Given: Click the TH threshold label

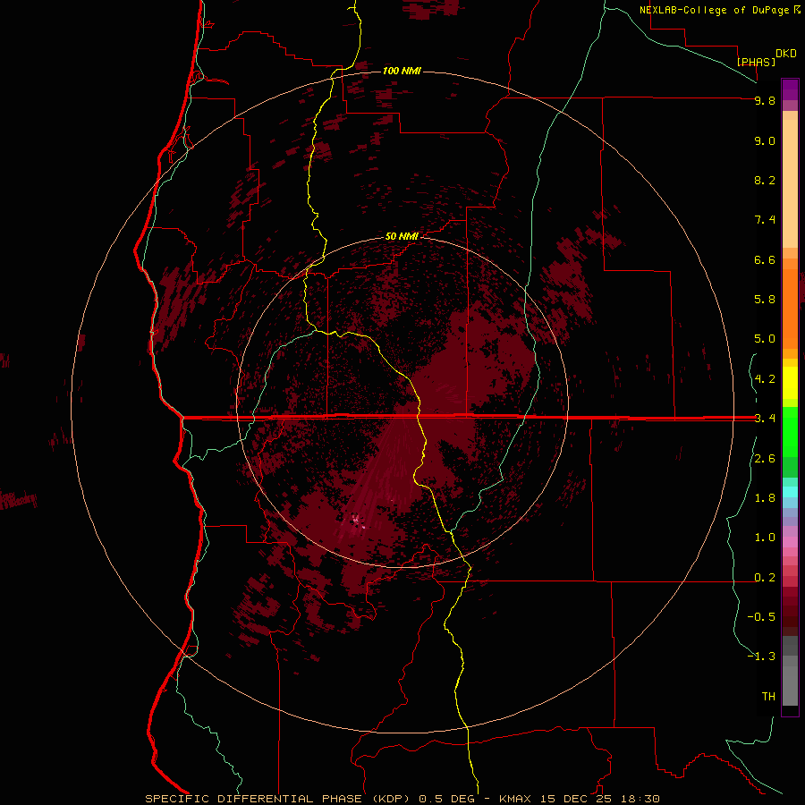Looking at the screenshot, I should point(768,697).
